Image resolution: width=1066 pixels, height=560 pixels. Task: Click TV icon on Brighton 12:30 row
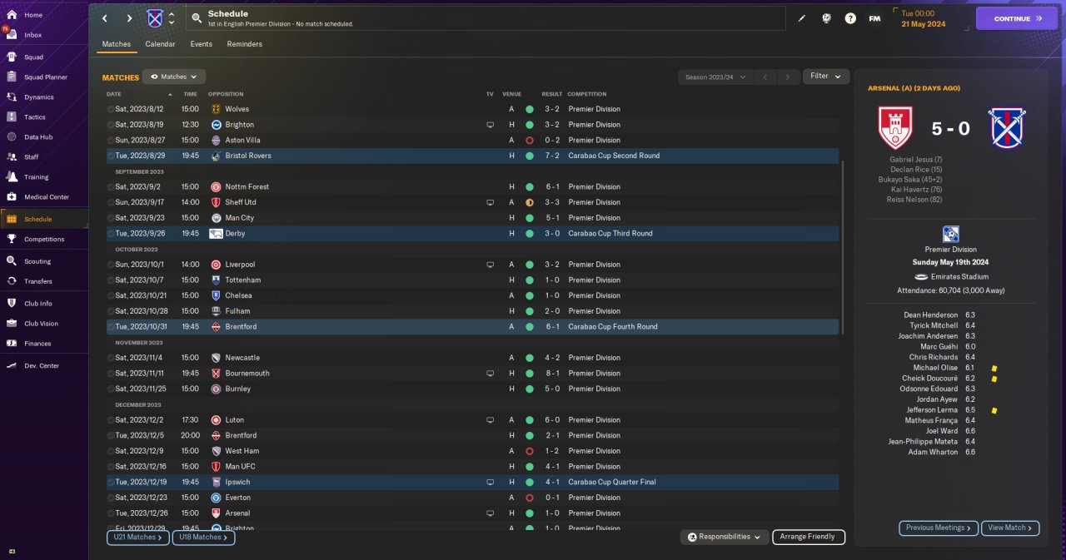[x=491, y=125]
